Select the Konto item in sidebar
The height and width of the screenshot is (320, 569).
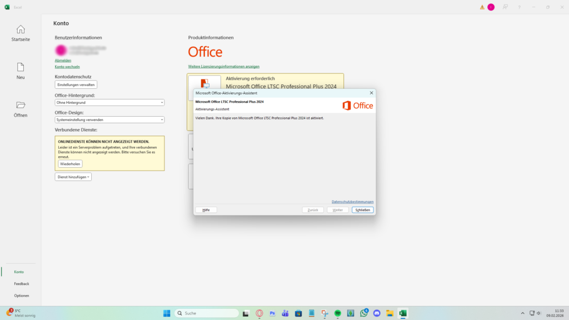click(x=19, y=272)
